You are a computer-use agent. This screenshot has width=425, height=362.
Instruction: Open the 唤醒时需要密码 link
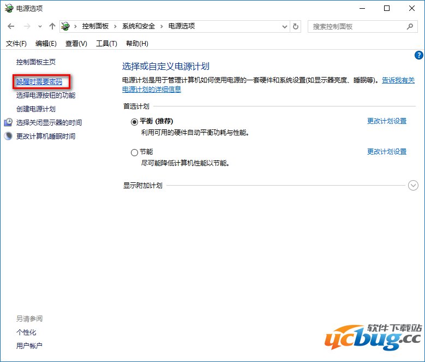tap(39, 82)
